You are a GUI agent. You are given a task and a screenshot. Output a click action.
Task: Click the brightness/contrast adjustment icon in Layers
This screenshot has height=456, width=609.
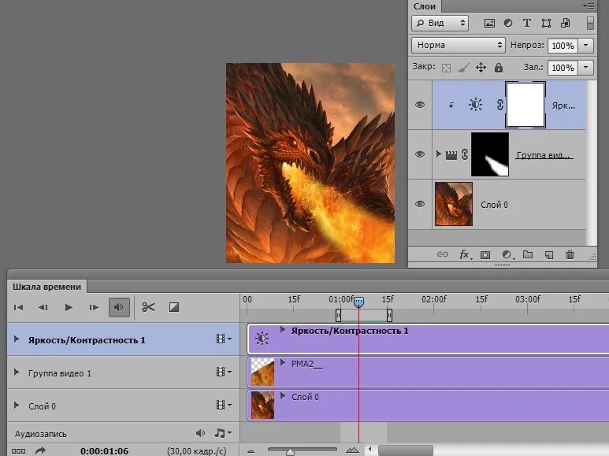click(x=475, y=105)
